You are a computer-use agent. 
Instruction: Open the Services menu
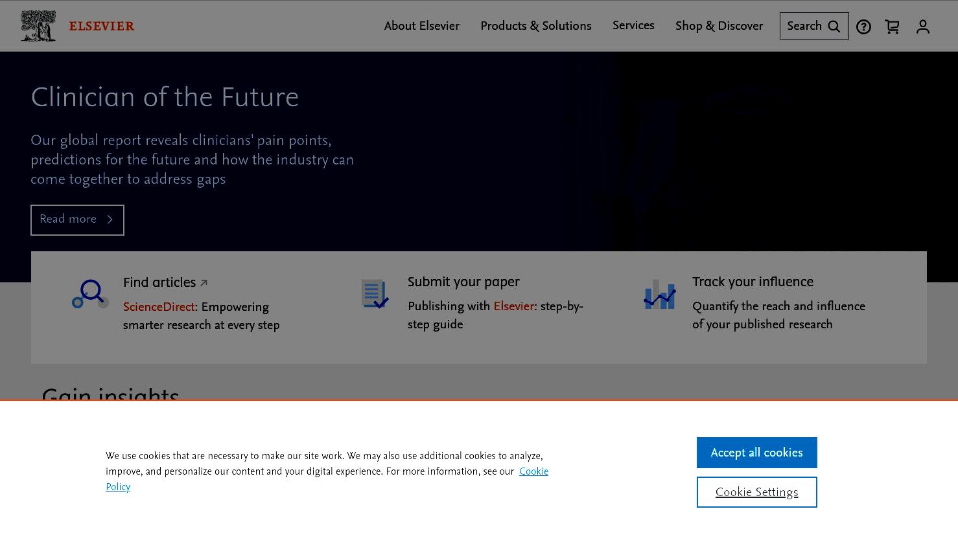pos(633,25)
